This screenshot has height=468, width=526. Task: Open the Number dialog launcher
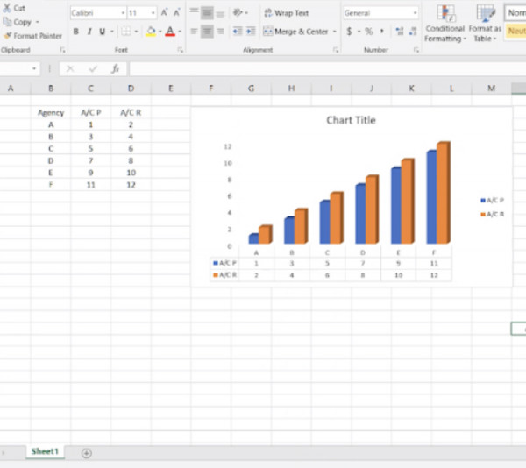pos(416,50)
